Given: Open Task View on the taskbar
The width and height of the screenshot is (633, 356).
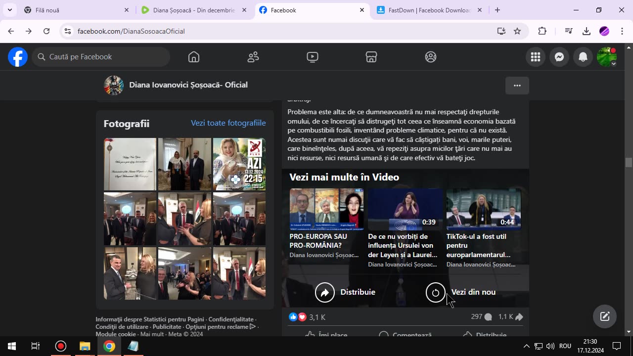Looking at the screenshot, I should 36,346.
